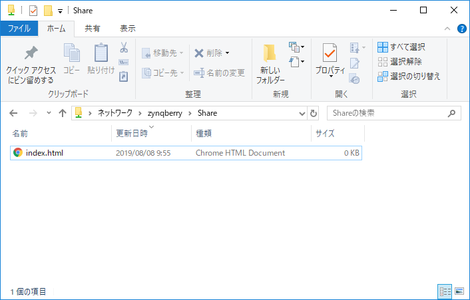Expand the address bar history dropdown
Image resolution: width=470 pixels, height=300 pixels.
(302, 113)
